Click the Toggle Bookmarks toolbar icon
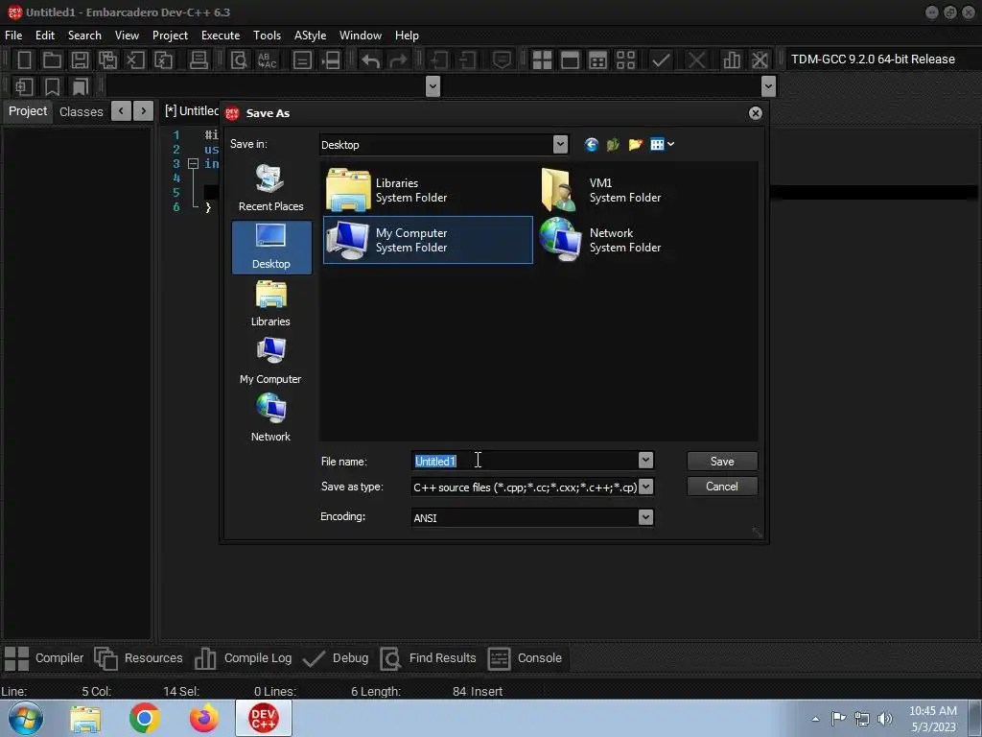The image size is (982, 737). tap(52, 85)
